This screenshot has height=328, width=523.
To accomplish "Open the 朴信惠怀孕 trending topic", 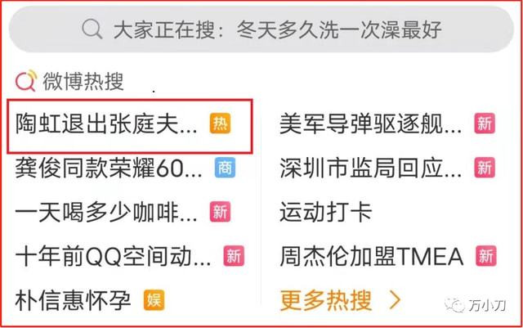I will 73,300.
